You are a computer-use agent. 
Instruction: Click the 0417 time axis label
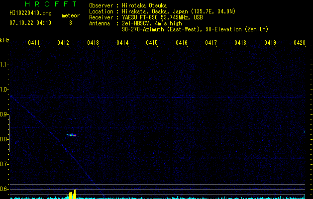211,43
